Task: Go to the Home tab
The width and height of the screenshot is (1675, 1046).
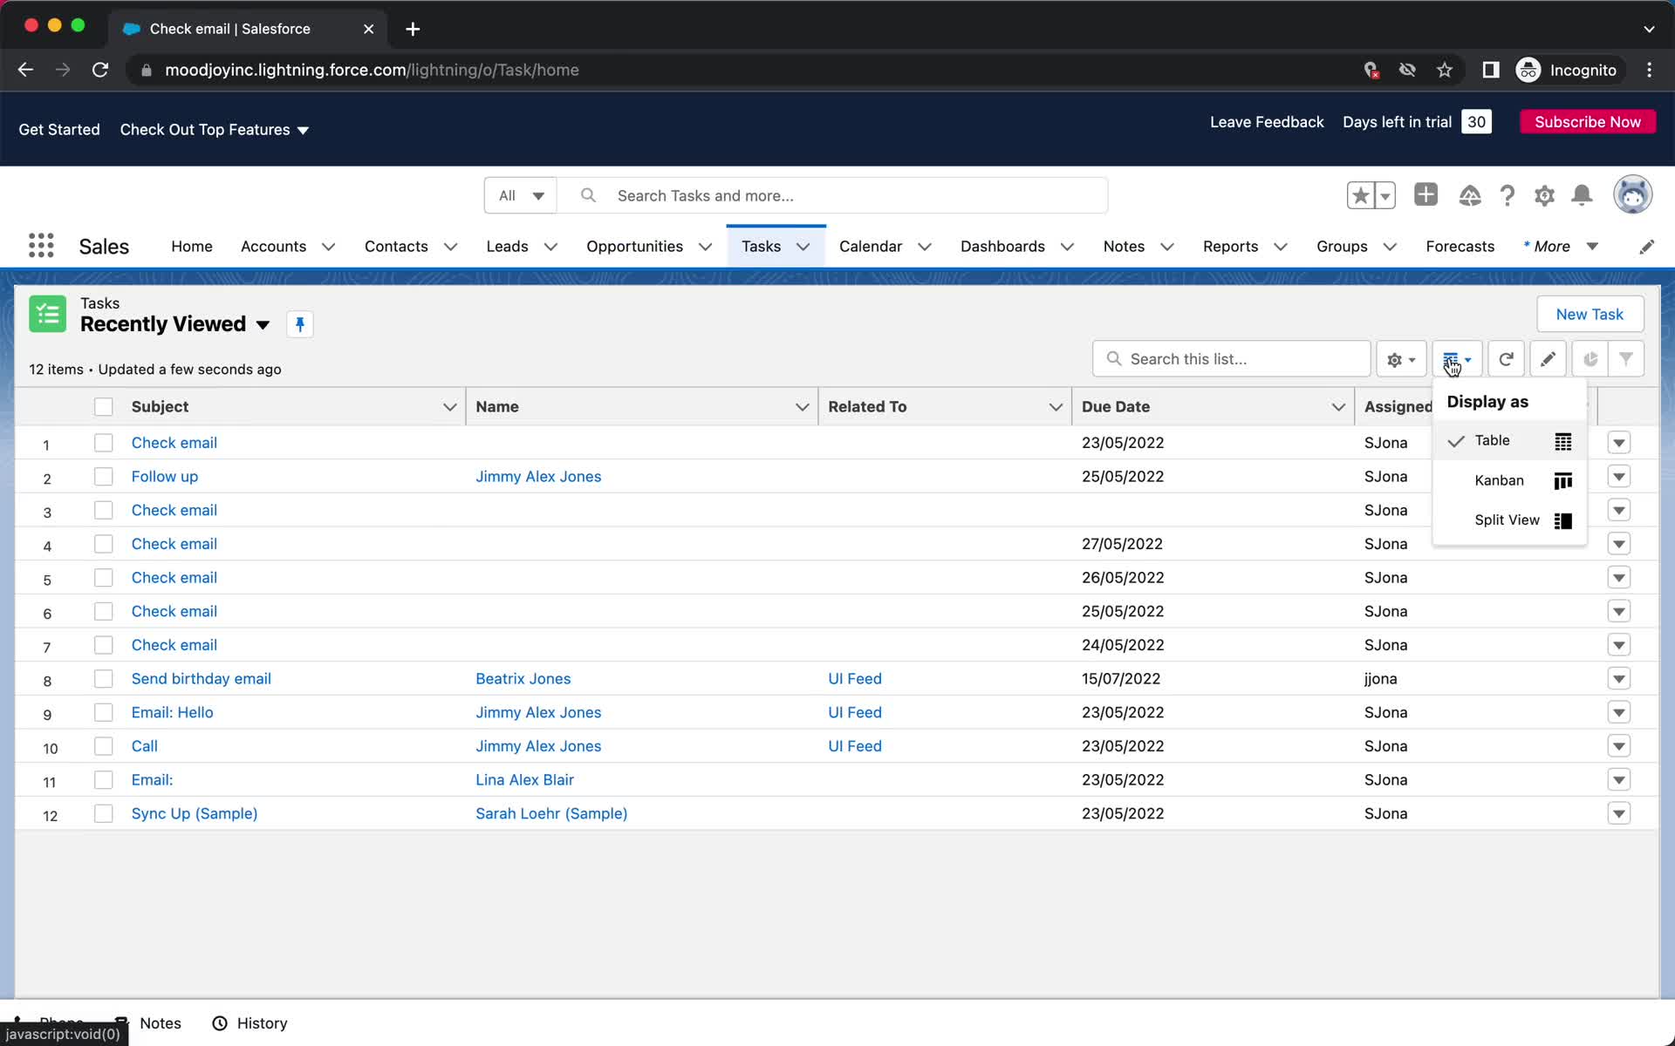Action: click(192, 247)
